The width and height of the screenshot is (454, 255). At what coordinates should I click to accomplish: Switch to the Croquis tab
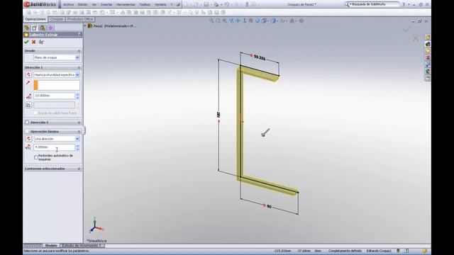[57, 19]
